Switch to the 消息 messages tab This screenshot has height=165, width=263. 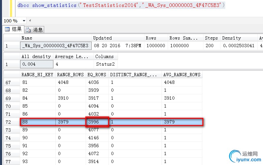(x=35, y=30)
